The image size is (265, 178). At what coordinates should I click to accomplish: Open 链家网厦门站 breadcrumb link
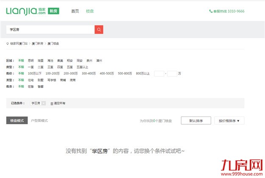pyautogui.click(x=19, y=44)
